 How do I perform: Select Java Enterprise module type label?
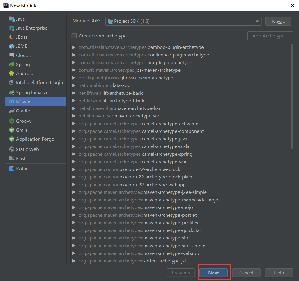[32, 28]
